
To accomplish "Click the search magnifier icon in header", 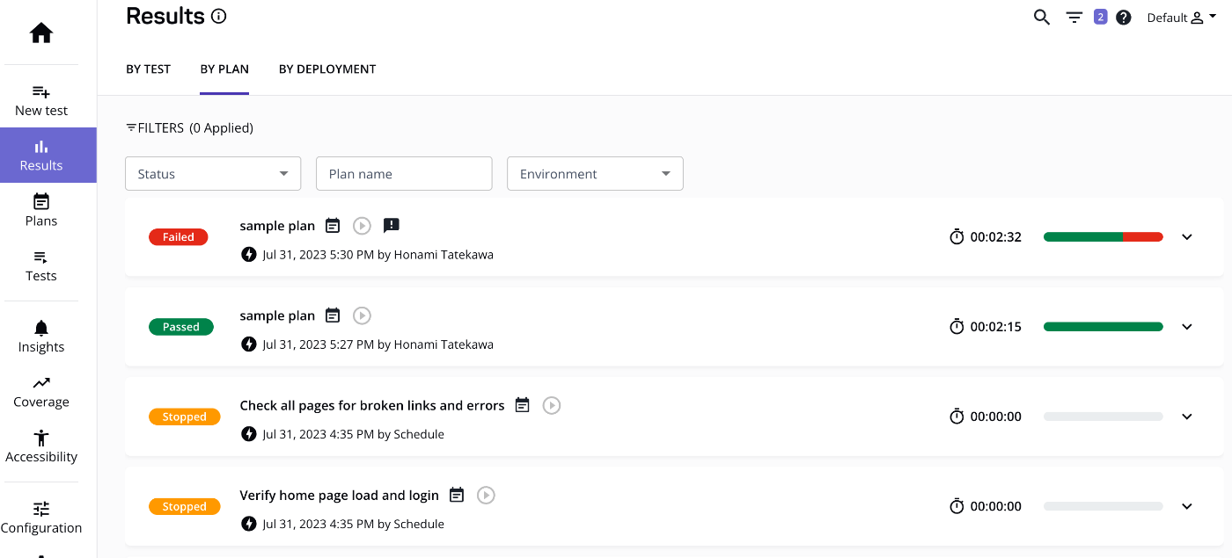I will point(1042,18).
